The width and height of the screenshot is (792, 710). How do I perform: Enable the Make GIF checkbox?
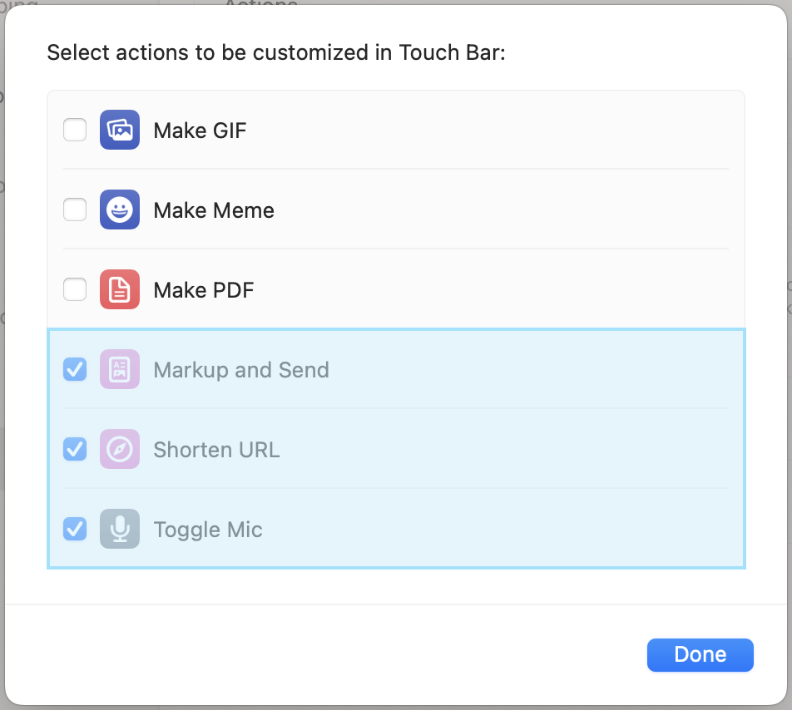pos(75,131)
